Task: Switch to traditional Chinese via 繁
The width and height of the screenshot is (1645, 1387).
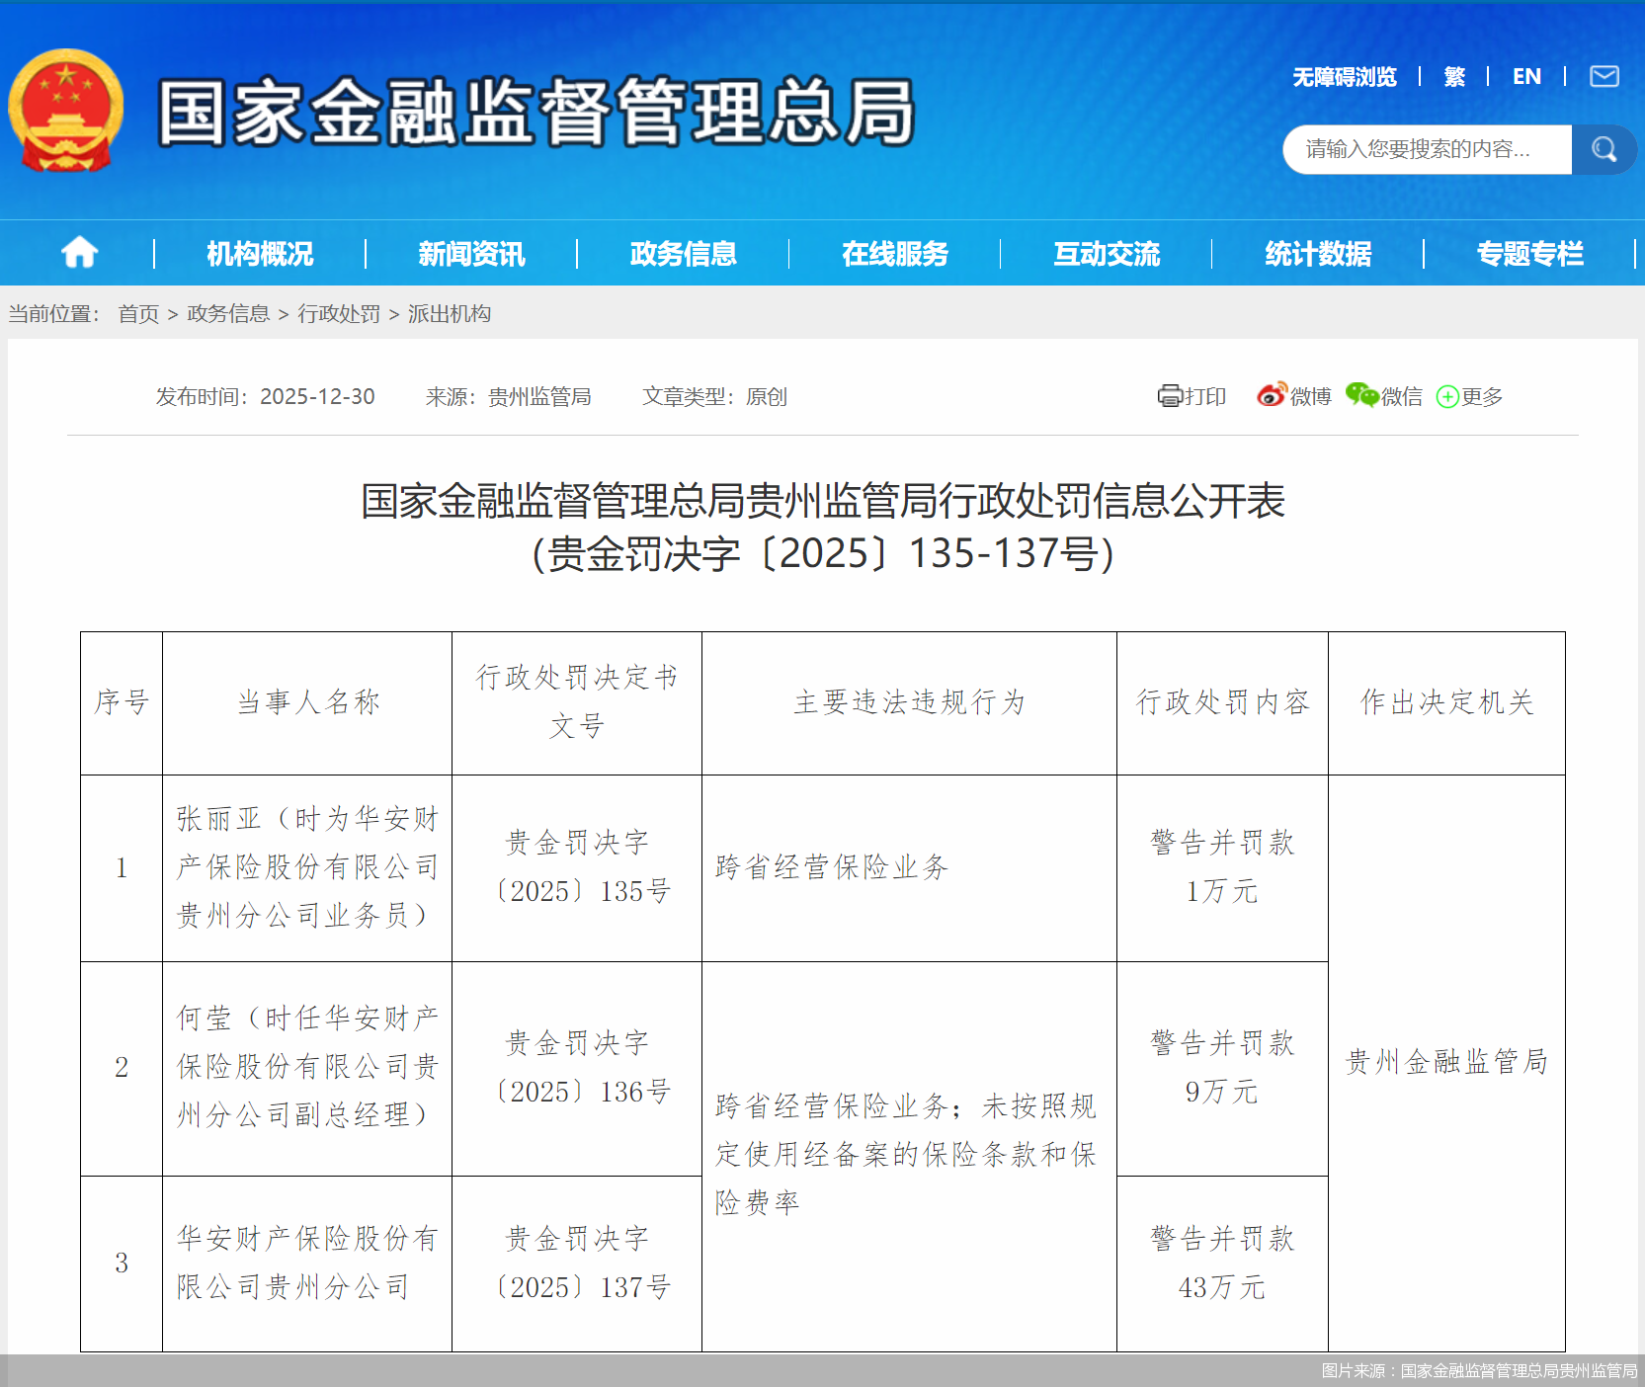Action: coord(1454,76)
